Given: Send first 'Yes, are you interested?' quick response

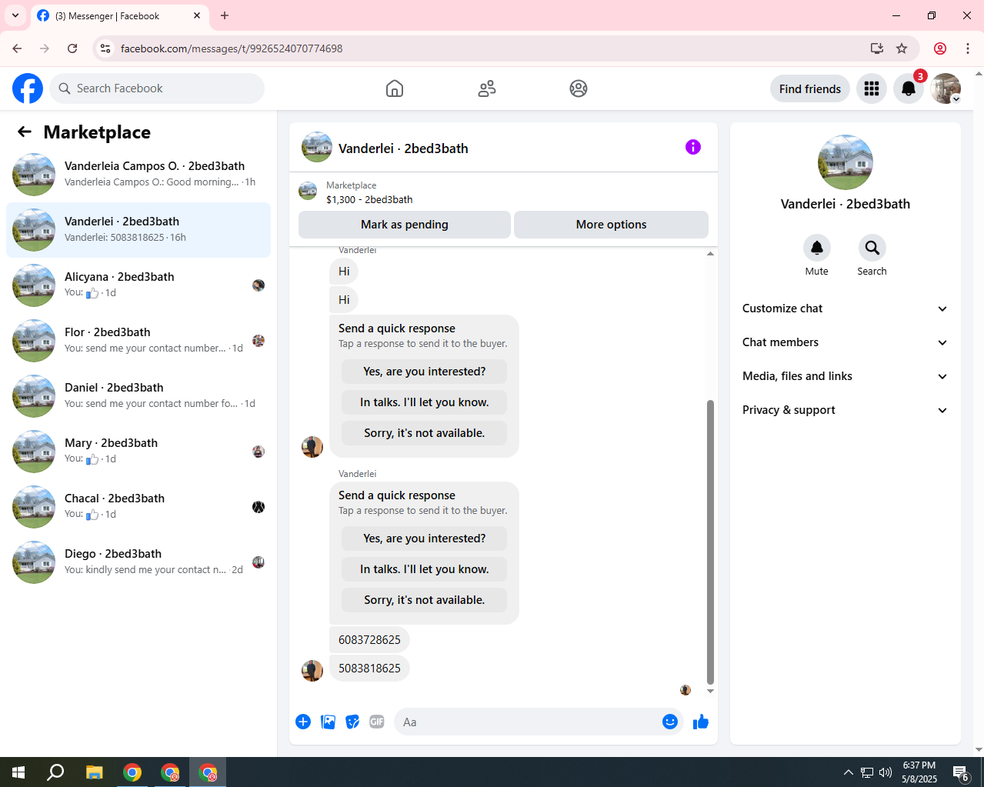Looking at the screenshot, I should tap(425, 372).
